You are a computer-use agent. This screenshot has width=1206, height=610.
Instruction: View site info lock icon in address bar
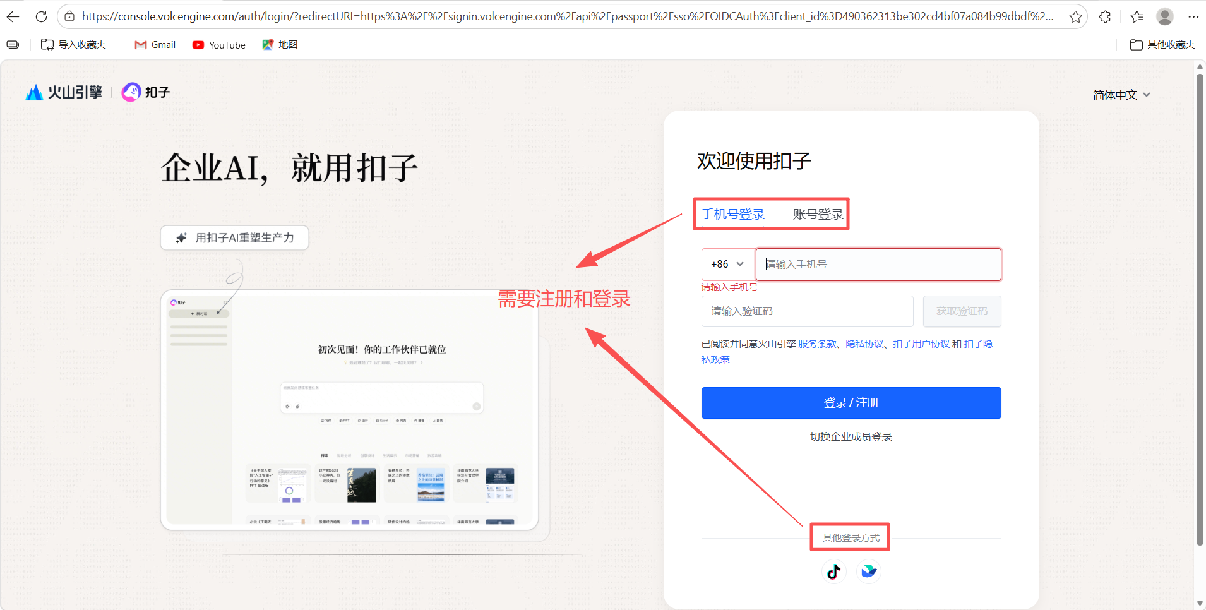[x=69, y=16]
